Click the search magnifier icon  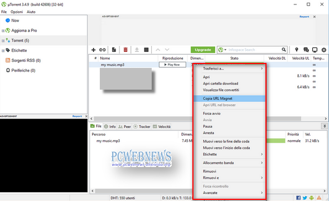pos(284,50)
